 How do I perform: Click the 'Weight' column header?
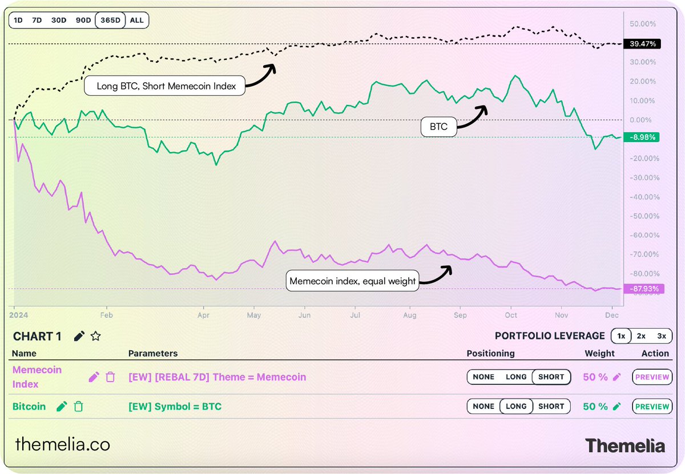599,353
